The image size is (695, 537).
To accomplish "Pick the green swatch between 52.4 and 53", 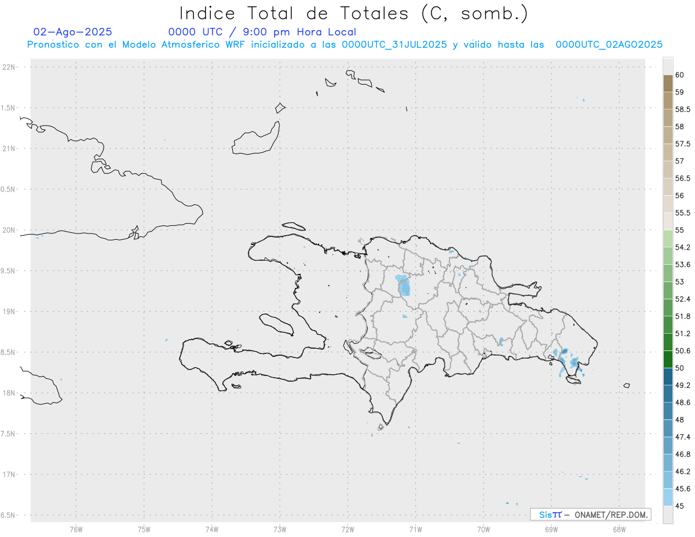I will coord(668,290).
